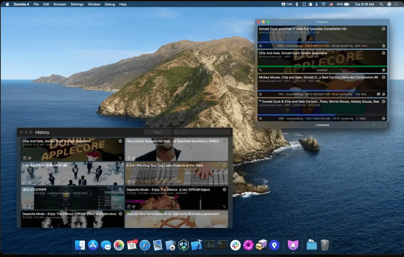
Task: Click compass icon on afreecatv history entry
Action: [29, 206]
